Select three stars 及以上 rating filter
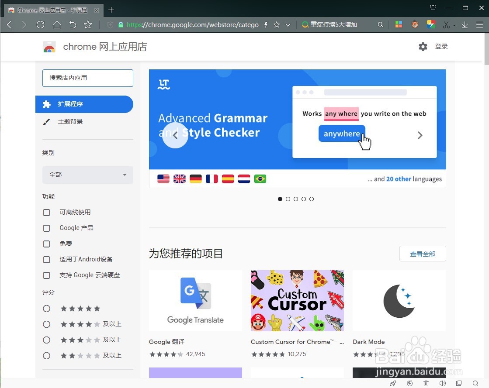The height and width of the screenshot is (388, 489). coord(46,340)
